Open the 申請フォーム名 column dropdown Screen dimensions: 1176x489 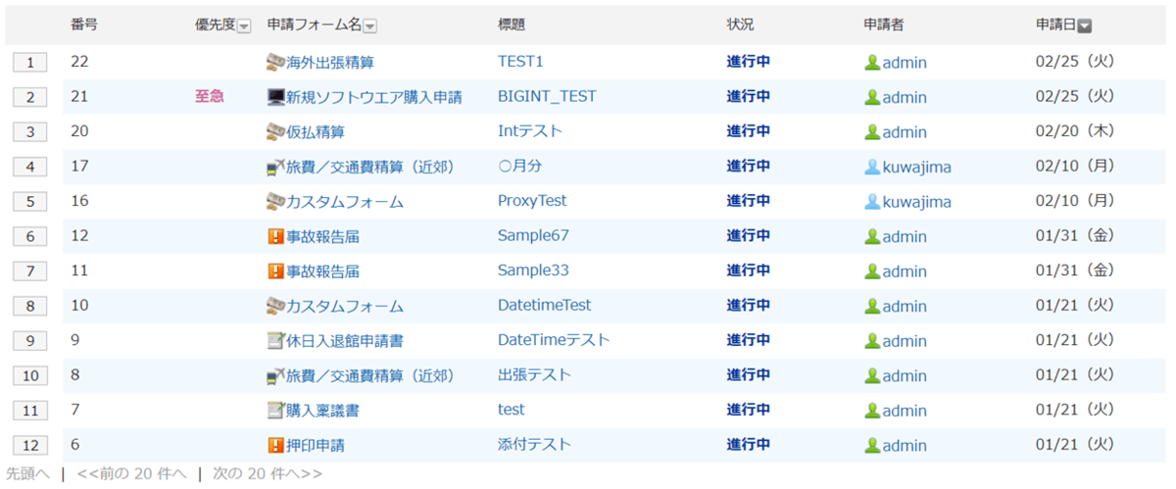(369, 26)
